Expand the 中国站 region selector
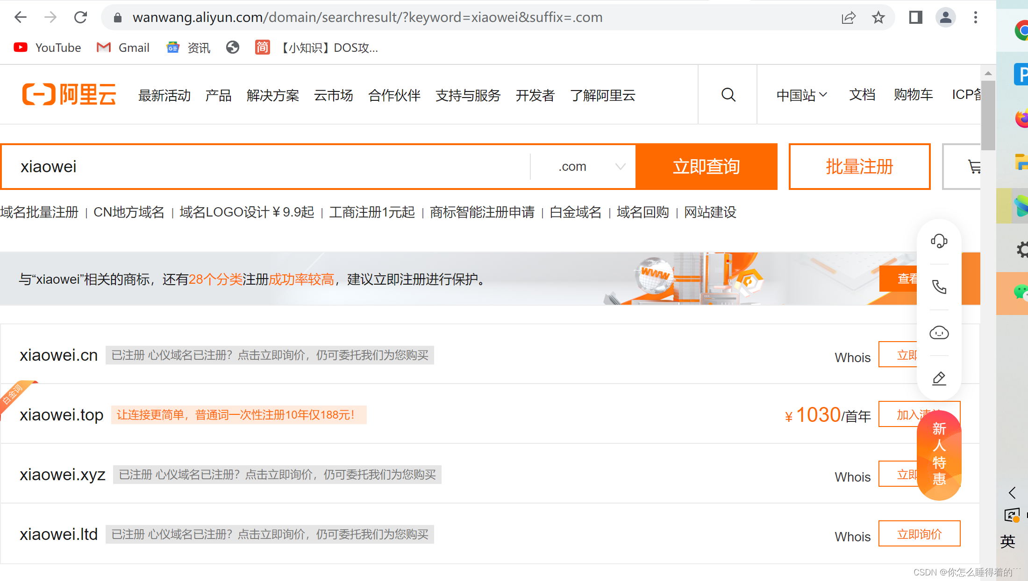Screen dimensions: 1028x581 [x=801, y=95]
